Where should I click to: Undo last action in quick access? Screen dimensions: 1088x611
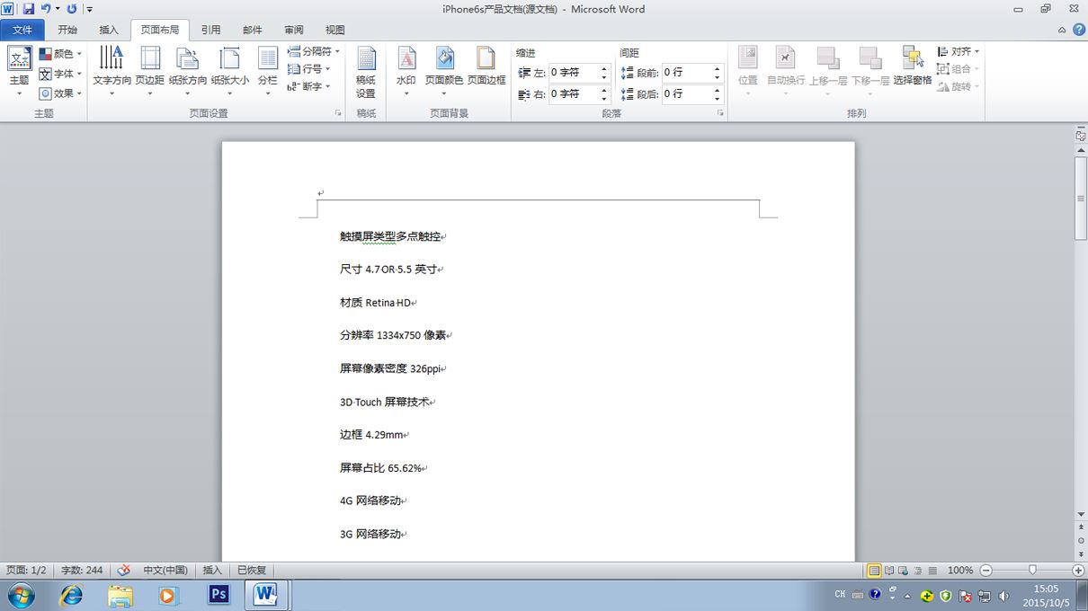45,9
